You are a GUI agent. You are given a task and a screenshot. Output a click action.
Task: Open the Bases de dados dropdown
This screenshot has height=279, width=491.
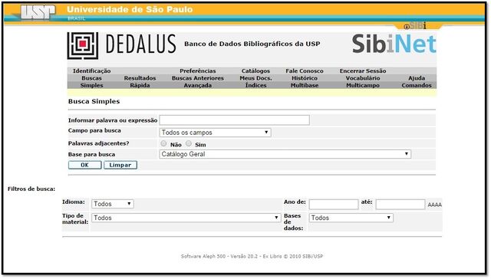351,218
